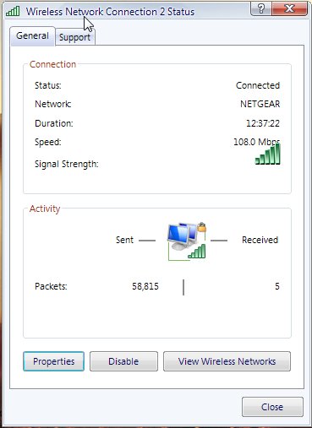This screenshot has width=312, height=428.
Task: Click the signal bars icon in title bar
Action: coord(13,11)
